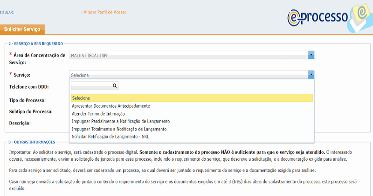Open the Alterar Perfil de Acesso link

(105, 12)
